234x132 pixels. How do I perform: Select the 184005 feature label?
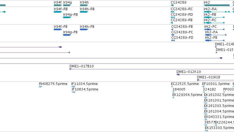coord(179,89)
